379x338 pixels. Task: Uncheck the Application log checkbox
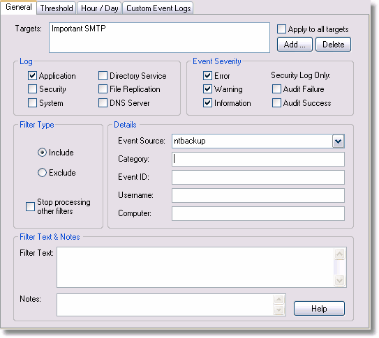32,76
